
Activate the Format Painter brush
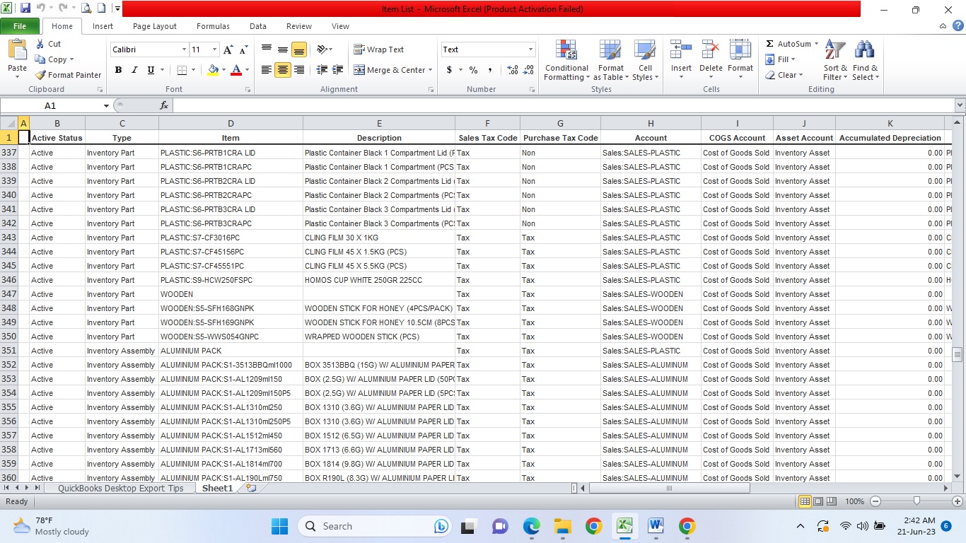tap(69, 75)
